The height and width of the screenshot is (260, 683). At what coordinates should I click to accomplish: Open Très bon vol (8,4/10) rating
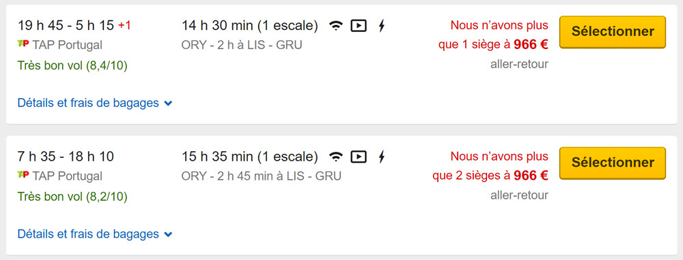[72, 66]
